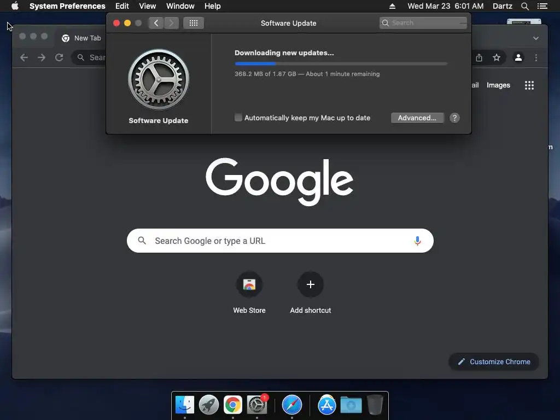Click the Software Update gear icon

159,79
